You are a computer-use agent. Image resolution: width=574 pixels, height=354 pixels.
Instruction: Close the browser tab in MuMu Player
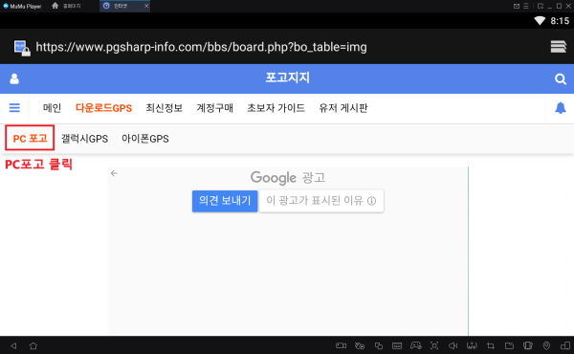coord(146,6)
